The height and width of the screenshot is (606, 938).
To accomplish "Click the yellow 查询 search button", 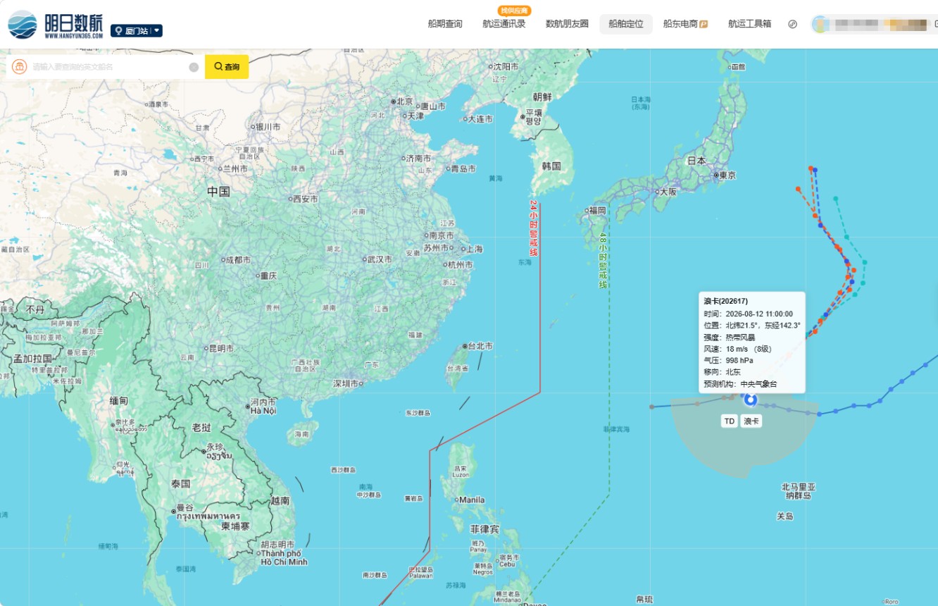I will coord(227,67).
